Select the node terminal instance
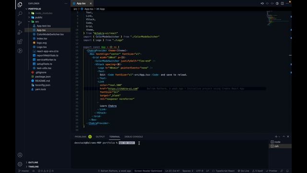 click(x=280, y=142)
